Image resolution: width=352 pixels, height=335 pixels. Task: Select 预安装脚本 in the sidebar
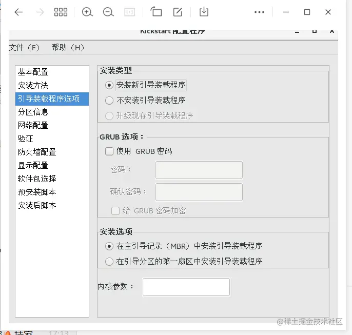[x=52, y=192]
